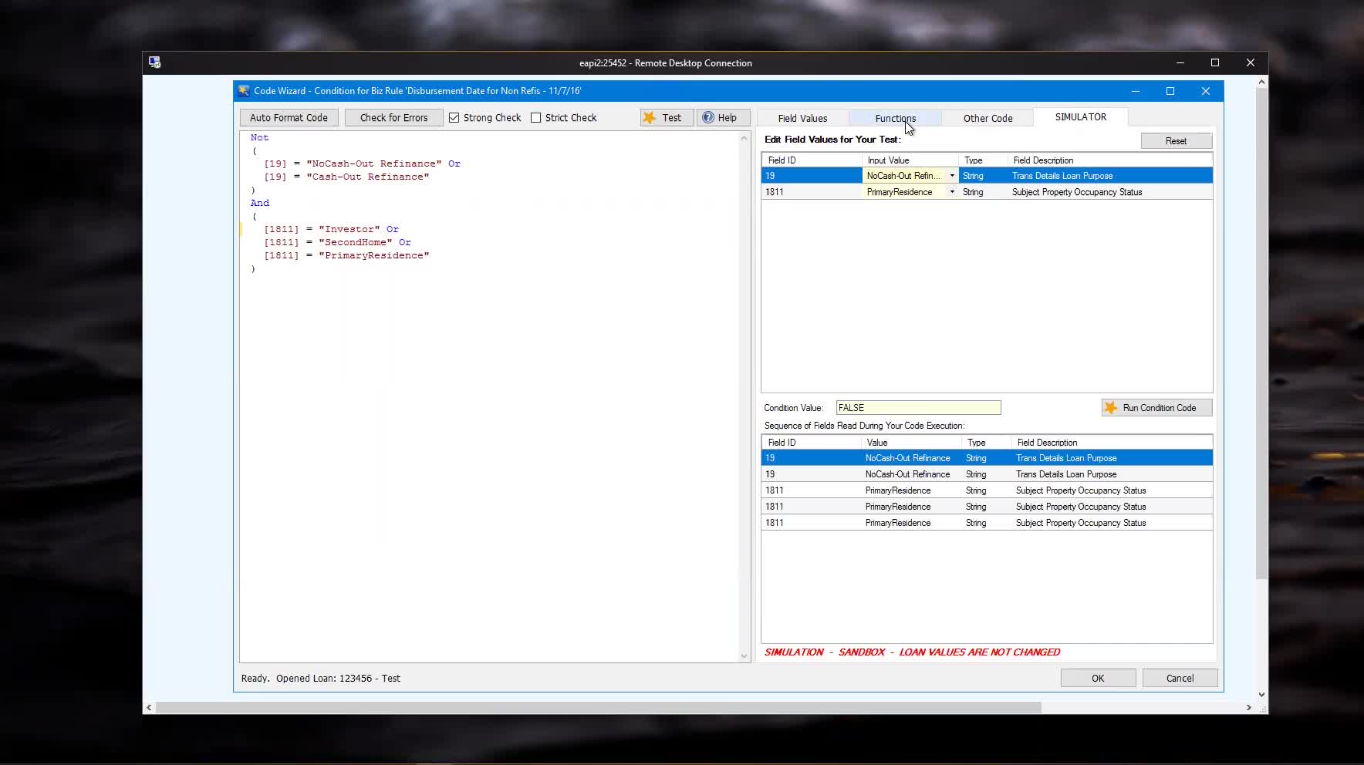Click the Run Condition Code star icon
Image resolution: width=1364 pixels, height=765 pixels.
1110,408
